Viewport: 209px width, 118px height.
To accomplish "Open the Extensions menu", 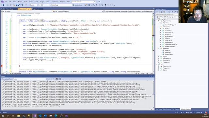I will [x=55, y=2].
